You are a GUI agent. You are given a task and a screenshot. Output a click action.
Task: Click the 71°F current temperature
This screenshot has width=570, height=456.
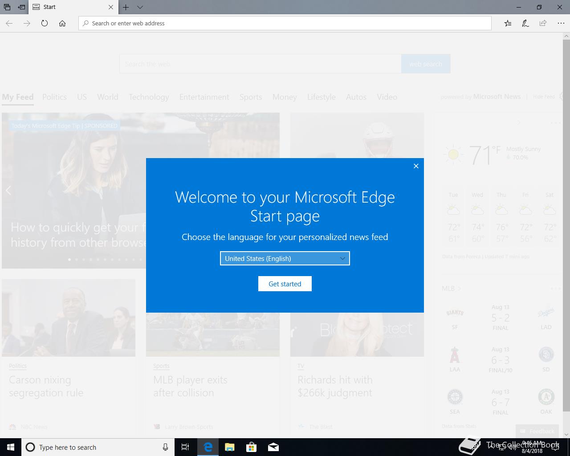click(x=484, y=155)
